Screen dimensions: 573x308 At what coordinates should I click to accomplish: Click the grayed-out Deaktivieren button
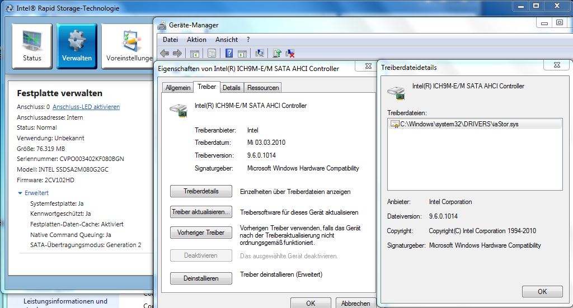tap(201, 255)
